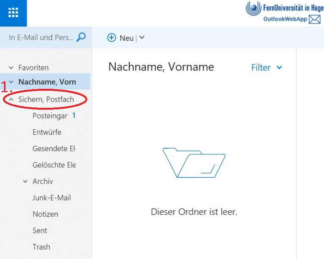This screenshot has height=259, width=324.
Task: Collapse the Nachname, Vorn mailbox chevron
Action: click(x=11, y=82)
